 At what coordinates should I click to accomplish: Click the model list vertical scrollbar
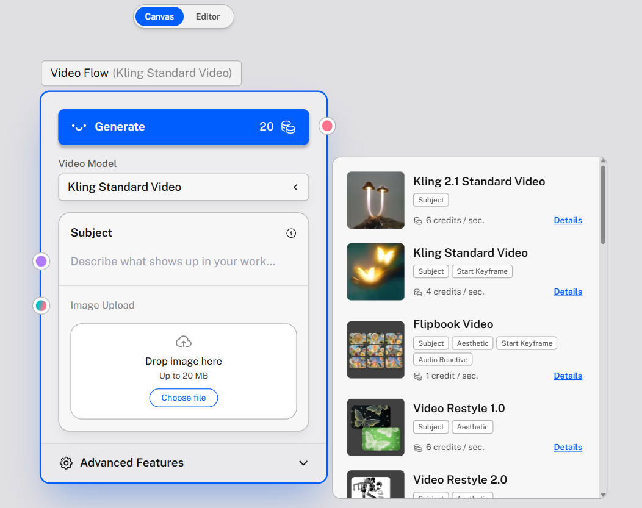point(603,204)
